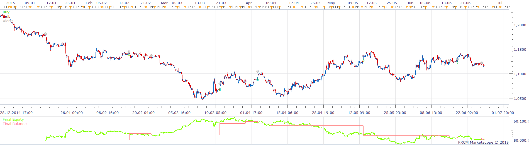The image size is (529, 145).
Task: Click the 25.01 date on top ruler
Action: click(x=70, y=3)
